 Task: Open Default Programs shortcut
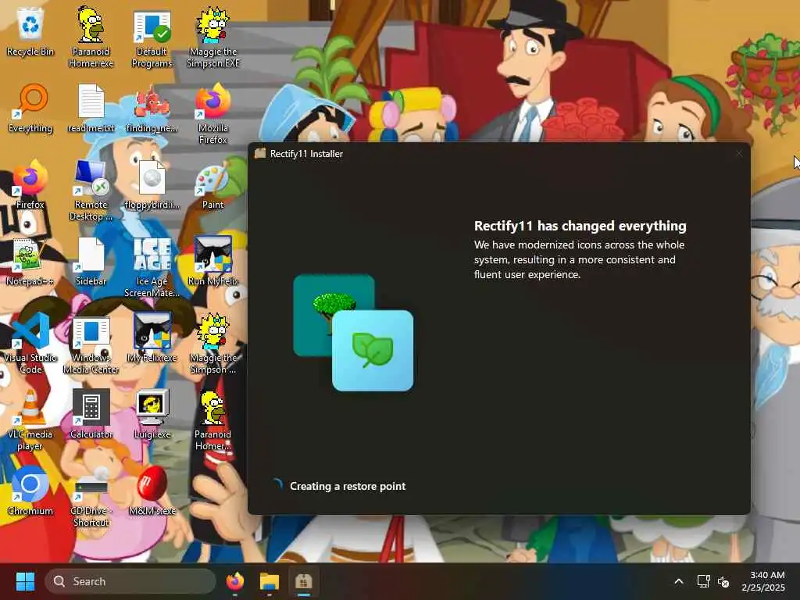tap(152, 38)
